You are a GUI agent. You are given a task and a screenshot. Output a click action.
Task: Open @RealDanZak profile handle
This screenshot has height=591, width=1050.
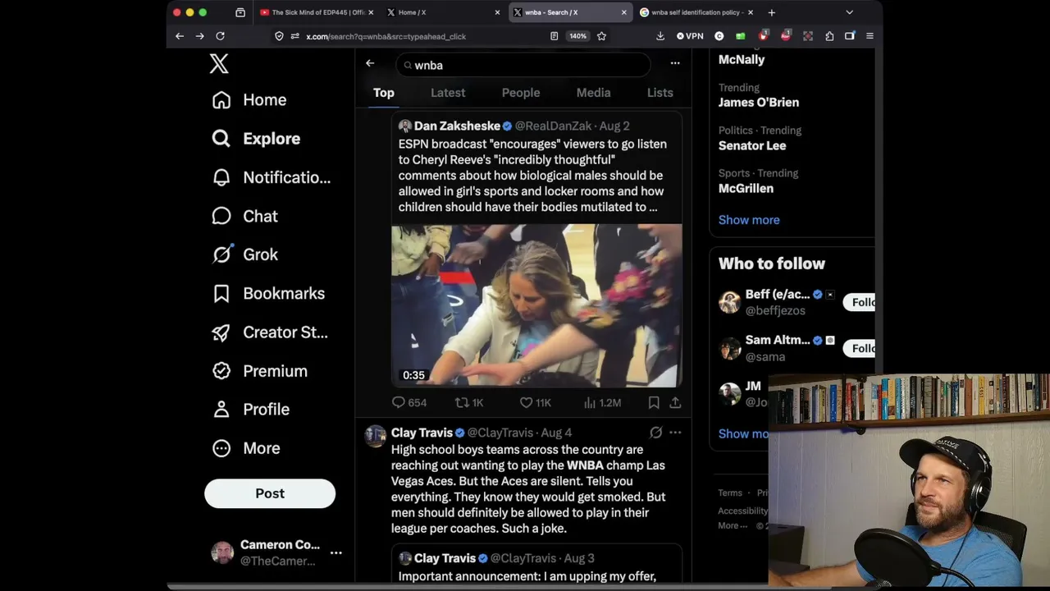[553, 126]
